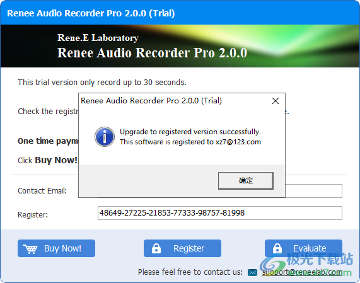Click the blue information icon in dialog
360x283 pixels.
point(105,137)
